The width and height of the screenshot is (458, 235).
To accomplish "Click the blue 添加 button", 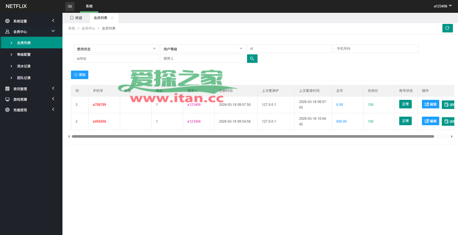I will point(80,75).
